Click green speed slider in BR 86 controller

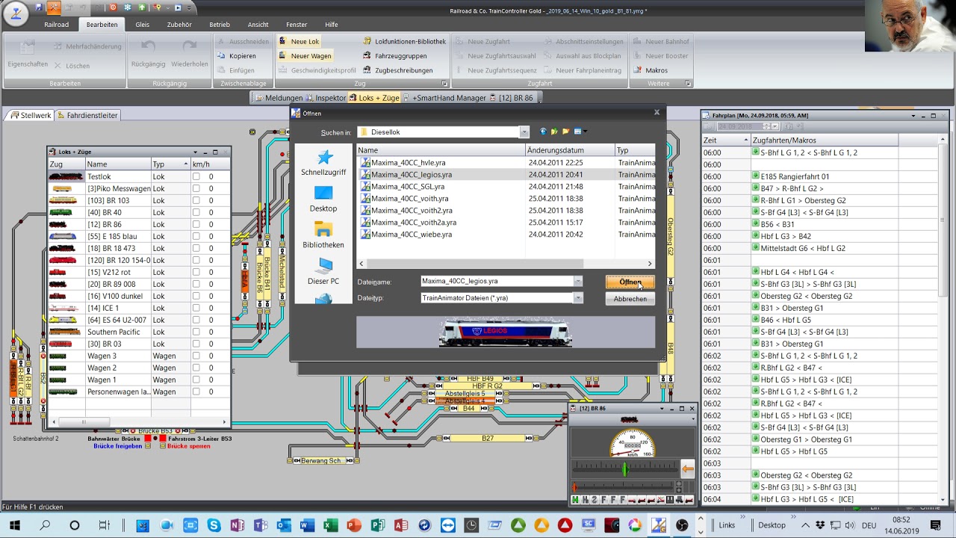624,469
